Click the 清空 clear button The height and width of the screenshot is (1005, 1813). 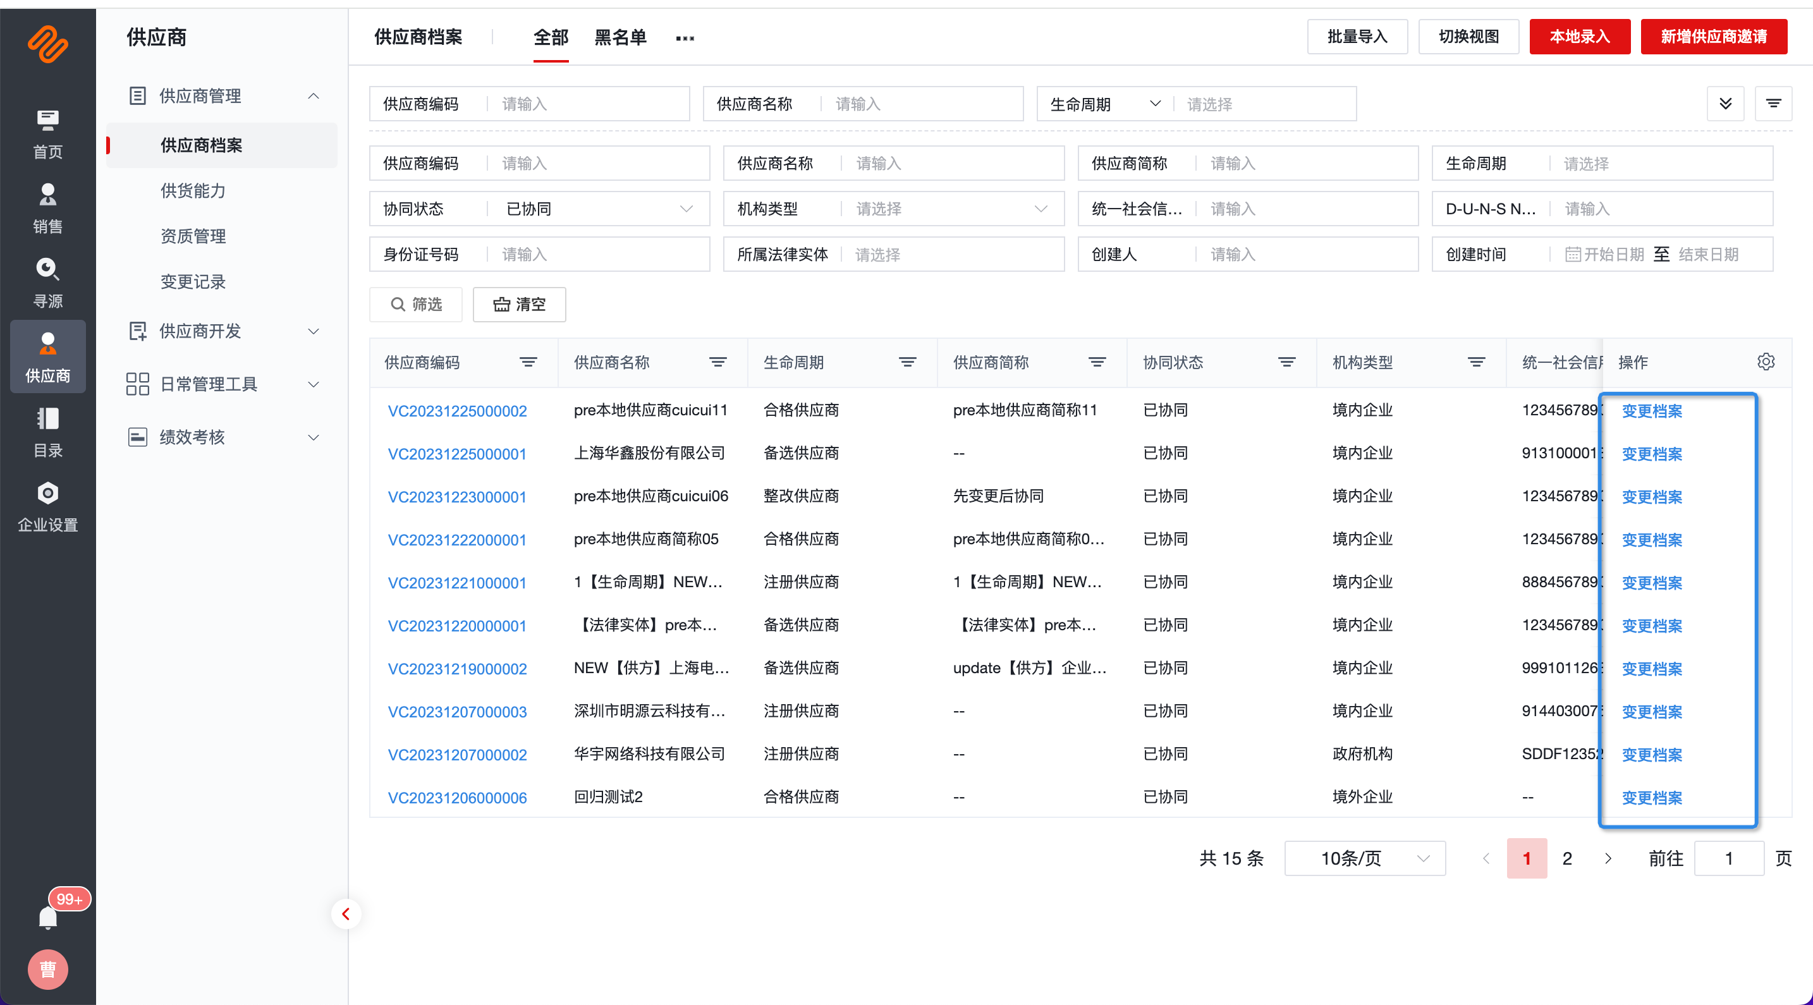(x=520, y=304)
